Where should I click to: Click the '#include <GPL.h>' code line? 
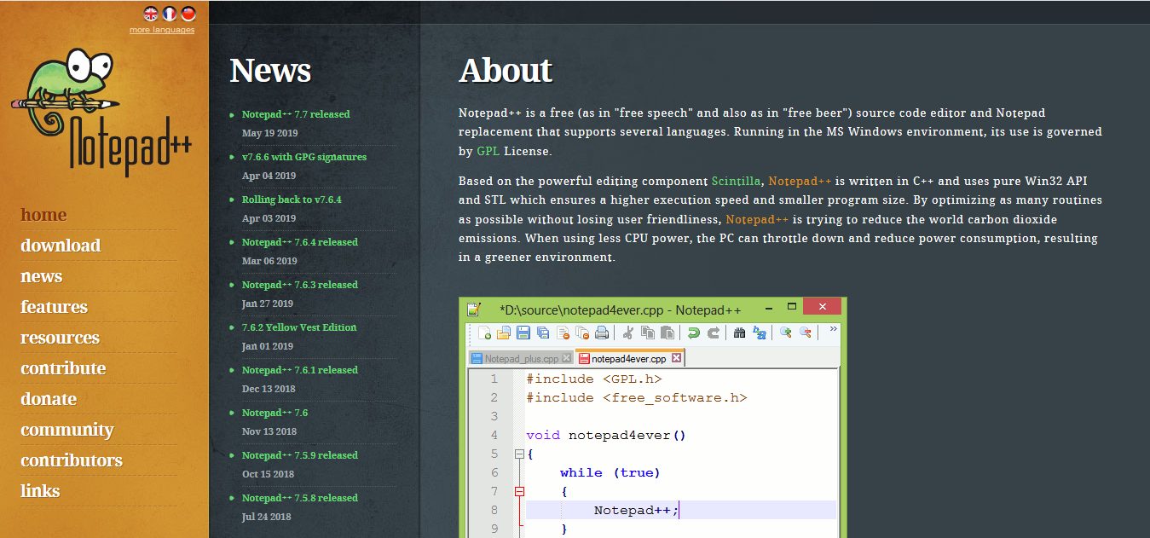click(x=593, y=379)
